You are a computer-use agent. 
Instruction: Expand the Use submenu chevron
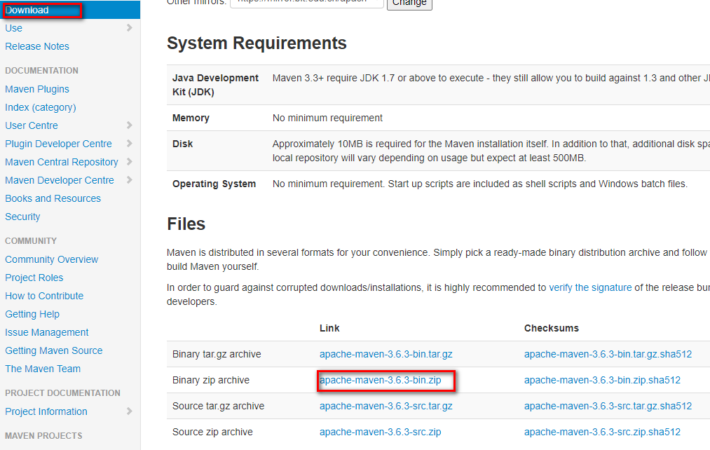pos(130,28)
